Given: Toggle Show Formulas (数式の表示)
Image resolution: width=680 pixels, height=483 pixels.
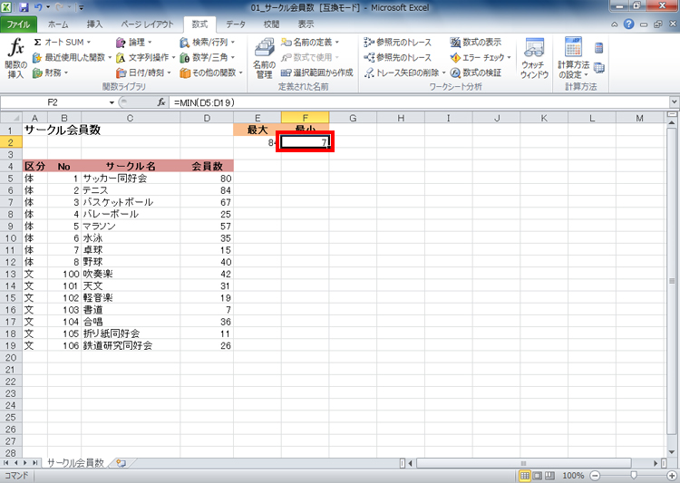Looking at the screenshot, I should coord(476,42).
